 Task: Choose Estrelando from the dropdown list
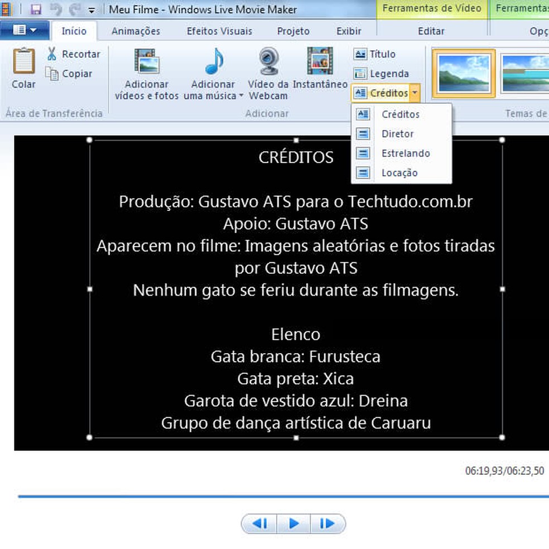pyautogui.click(x=401, y=153)
